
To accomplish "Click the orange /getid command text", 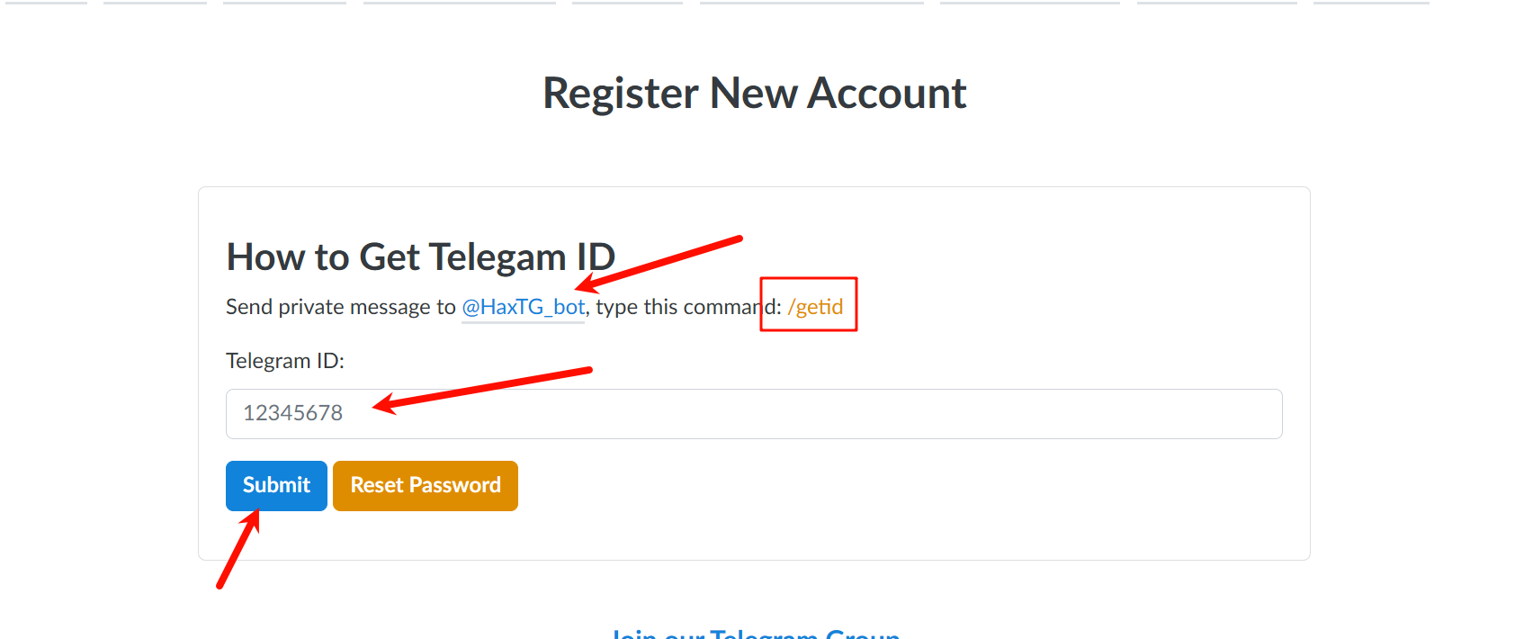I will point(815,307).
